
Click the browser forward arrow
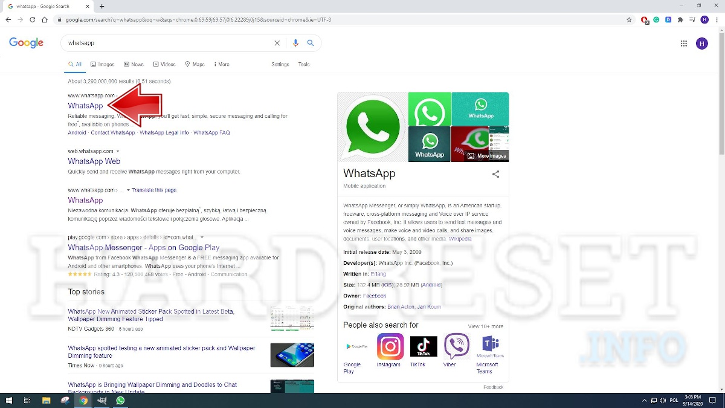click(21, 19)
